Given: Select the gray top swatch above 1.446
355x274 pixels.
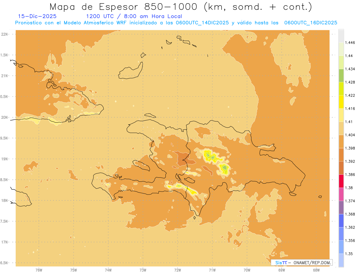Looking at the screenshot, I should pos(341,36).
